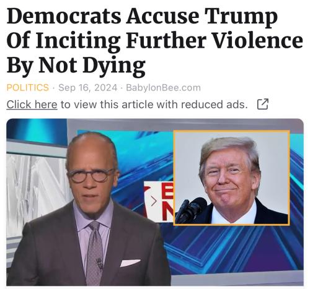Viewport: 310px width, 289px height.
Task: Click the word 'Democrats' in the headline
Action: coord(64,16)
